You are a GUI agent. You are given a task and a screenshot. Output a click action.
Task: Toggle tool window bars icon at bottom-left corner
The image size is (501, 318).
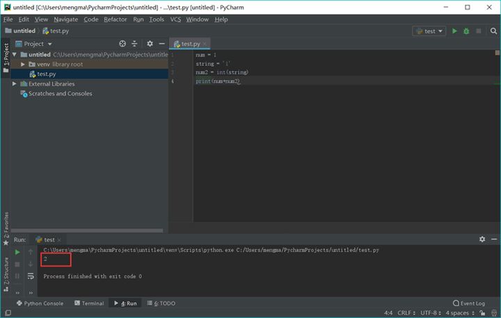[8, 313]
